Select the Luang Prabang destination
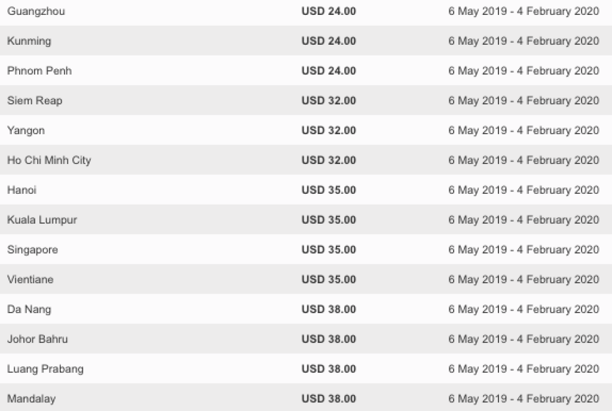Screen dimensions: 612x411 (45, 369)
